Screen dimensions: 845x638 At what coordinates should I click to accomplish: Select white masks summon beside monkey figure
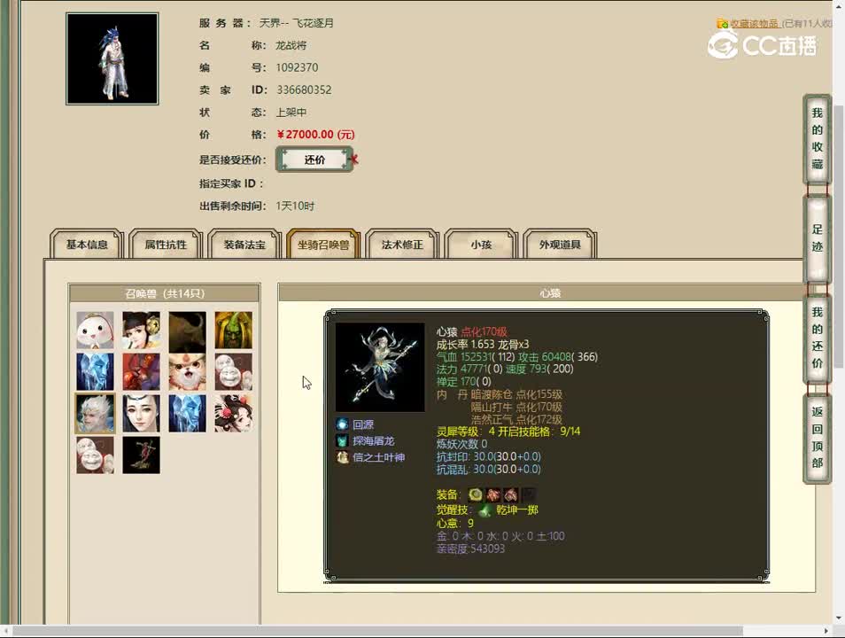pos(95,455)
